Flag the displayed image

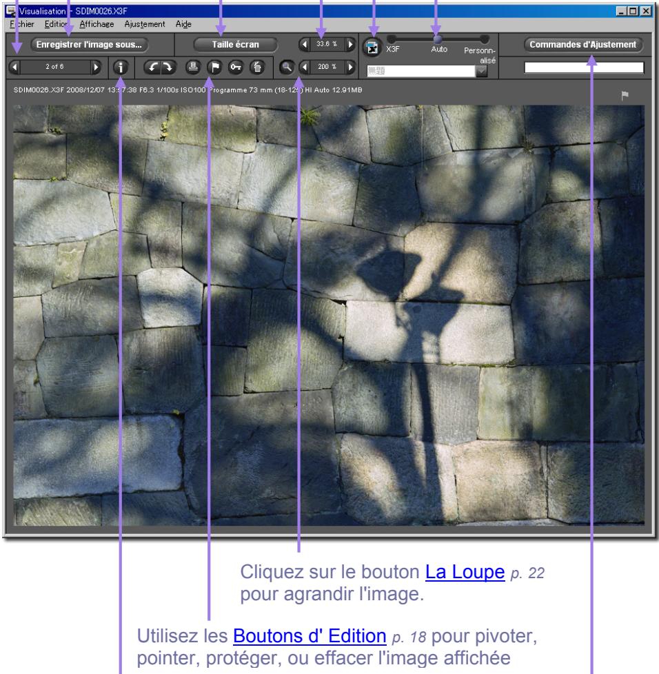(214, 67)
